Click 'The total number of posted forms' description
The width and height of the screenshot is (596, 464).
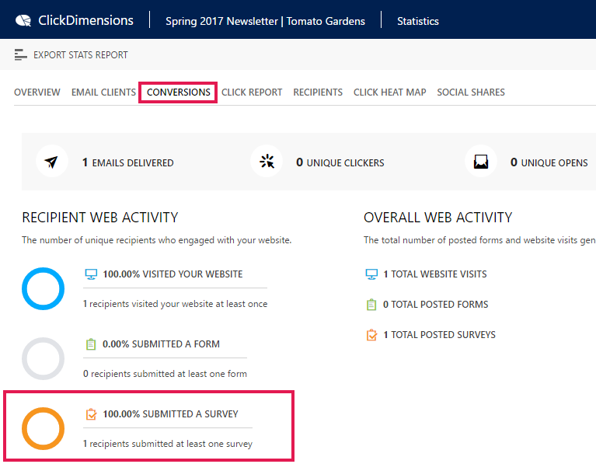pos(479,240)
